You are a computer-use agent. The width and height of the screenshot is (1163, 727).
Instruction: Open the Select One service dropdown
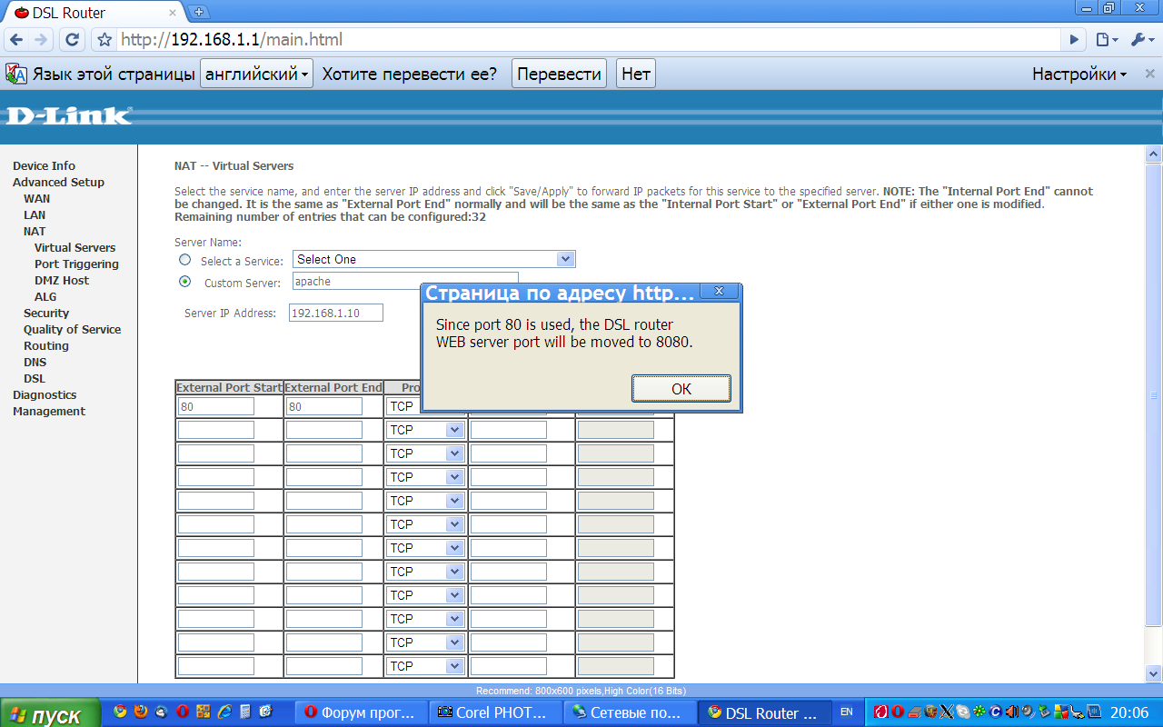click(x=433, y=260)
